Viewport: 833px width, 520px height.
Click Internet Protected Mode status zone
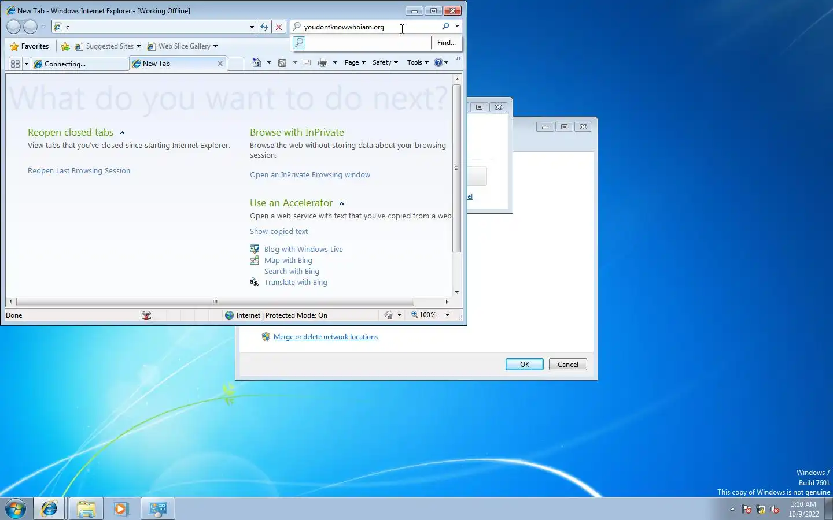(x=276, y=315)
